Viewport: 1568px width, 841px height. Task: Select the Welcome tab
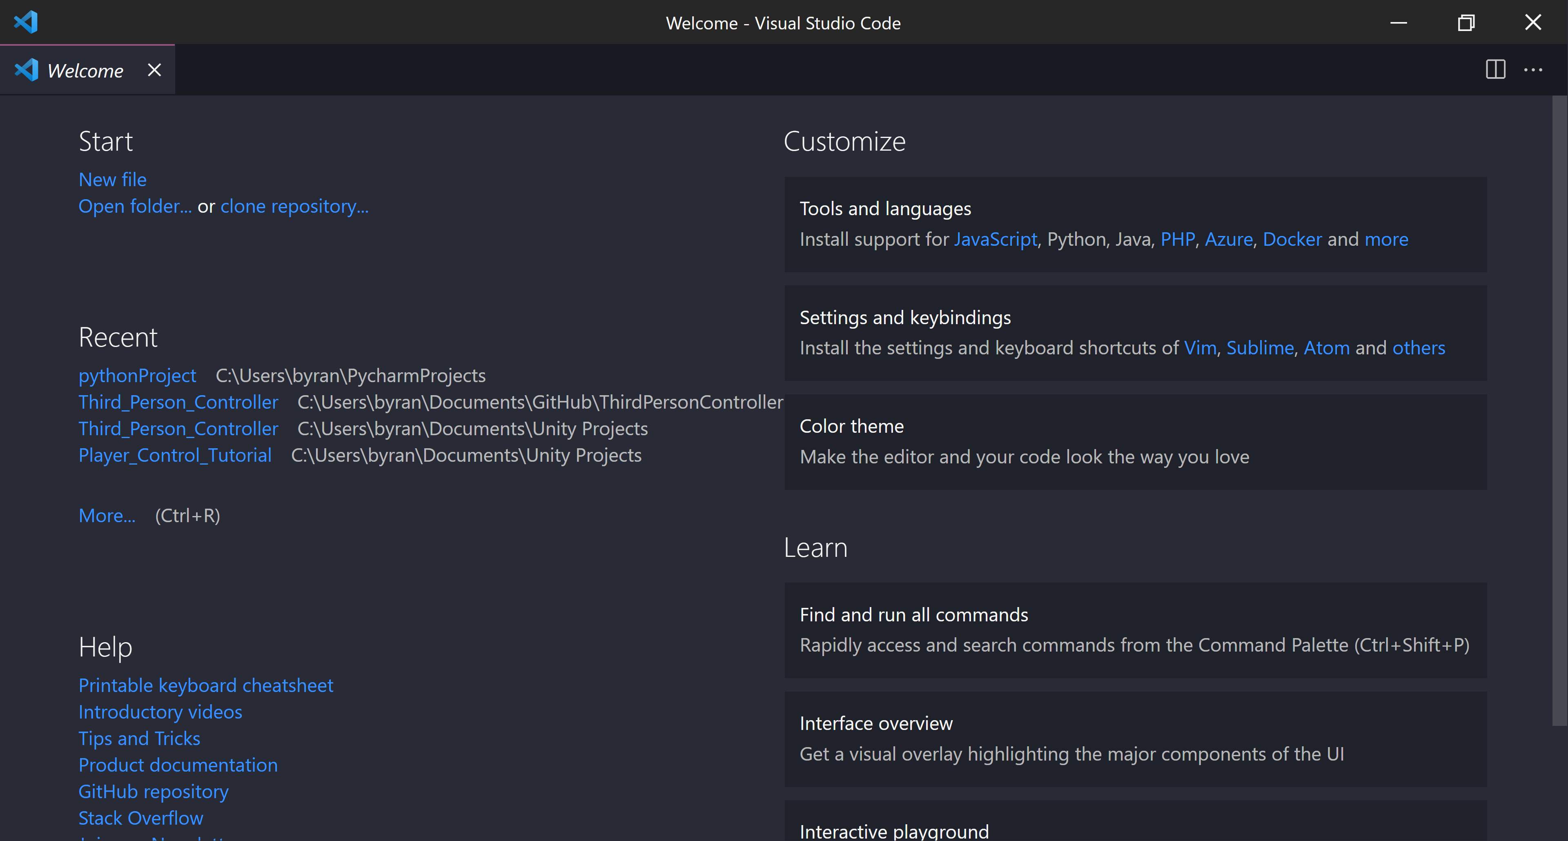tap(87, 70)
